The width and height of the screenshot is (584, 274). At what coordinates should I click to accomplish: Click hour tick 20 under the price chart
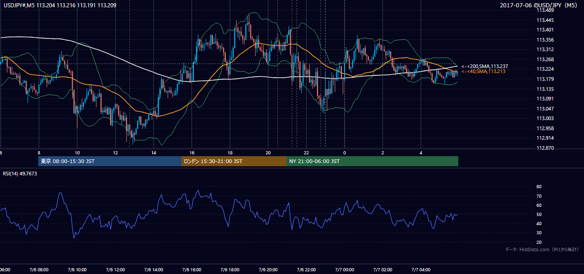tap(268, 153)
